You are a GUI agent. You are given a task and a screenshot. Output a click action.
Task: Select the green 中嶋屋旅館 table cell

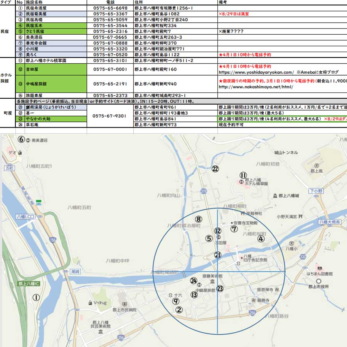tap(56, 84)
